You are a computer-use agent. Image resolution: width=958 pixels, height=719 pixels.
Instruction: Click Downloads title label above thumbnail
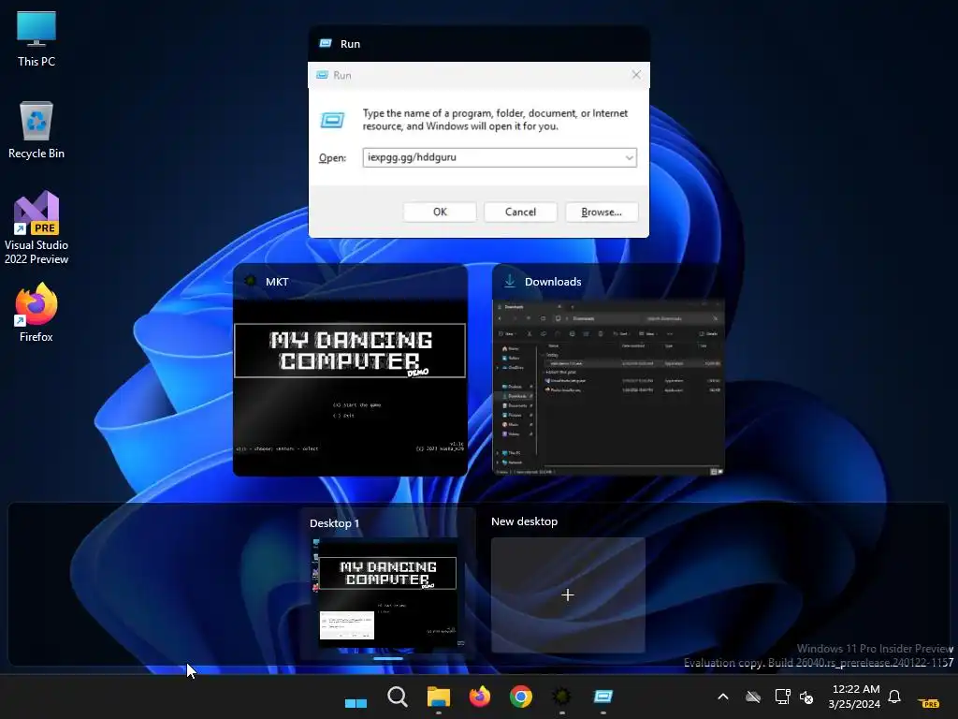553,282
